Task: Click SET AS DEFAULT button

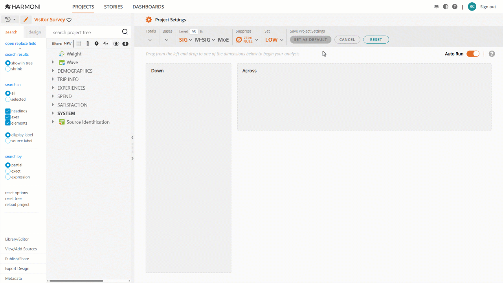Action: pos(310,40)
